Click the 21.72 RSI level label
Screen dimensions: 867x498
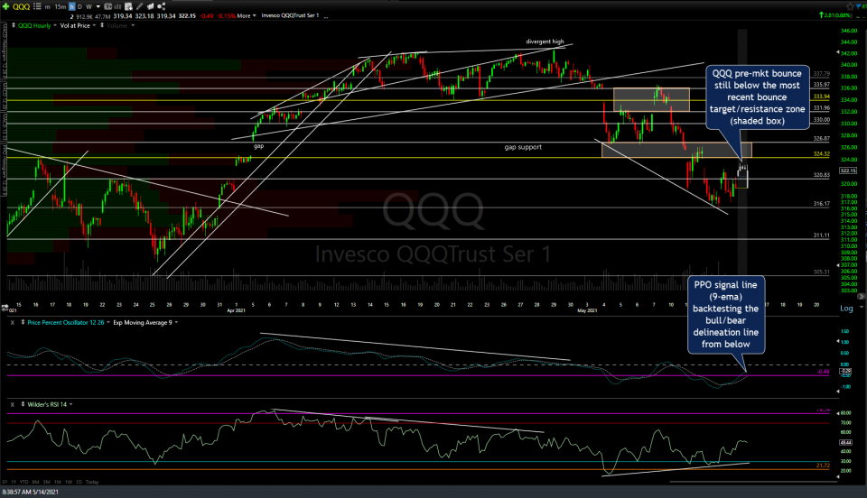tap(824, 466)
